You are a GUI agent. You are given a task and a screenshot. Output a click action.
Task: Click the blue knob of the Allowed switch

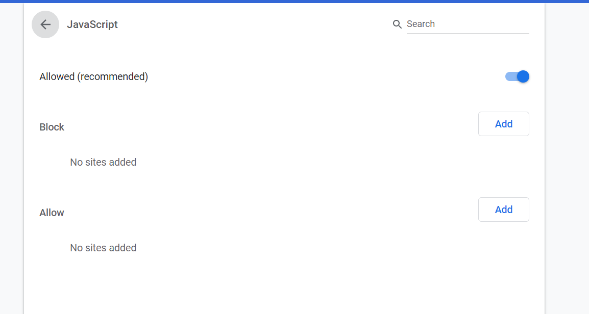coord(523,76)
